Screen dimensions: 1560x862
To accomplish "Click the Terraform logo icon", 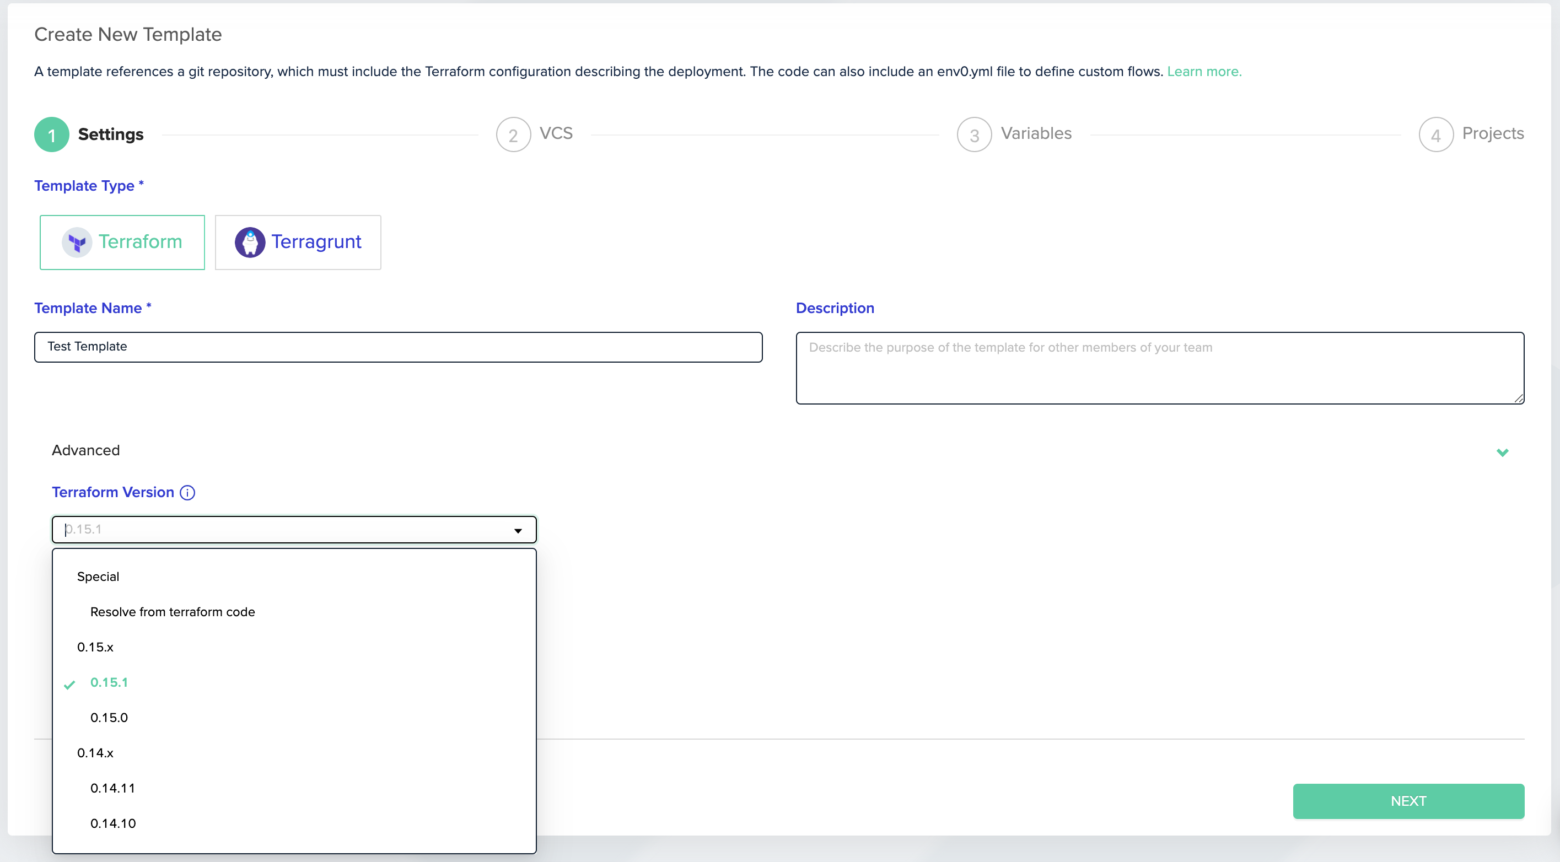I will 77,242.
